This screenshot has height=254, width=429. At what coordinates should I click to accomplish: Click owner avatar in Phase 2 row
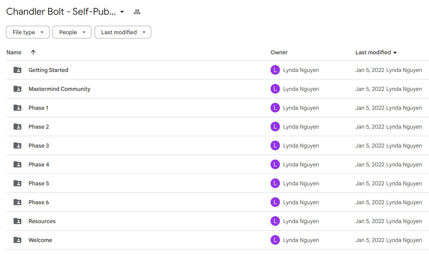[275, 127]
